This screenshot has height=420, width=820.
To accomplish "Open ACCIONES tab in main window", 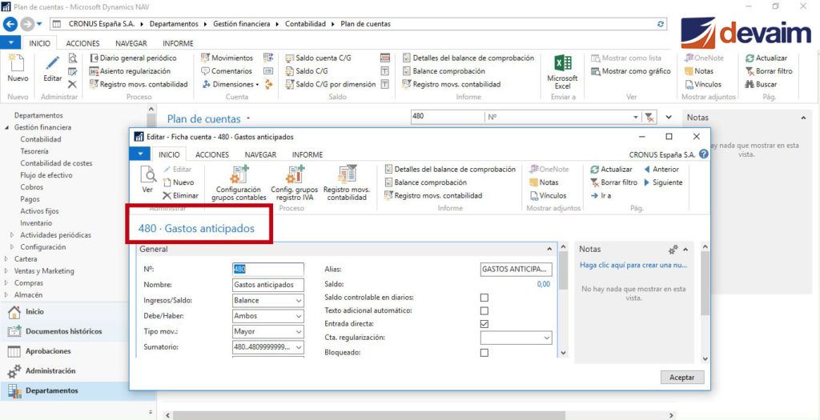I will tap(82, 43).
